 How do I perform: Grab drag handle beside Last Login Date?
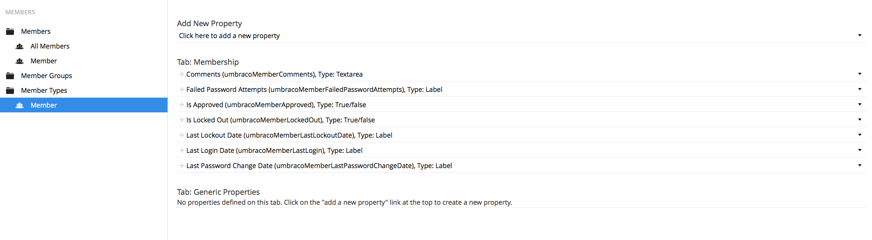(182, 150)
